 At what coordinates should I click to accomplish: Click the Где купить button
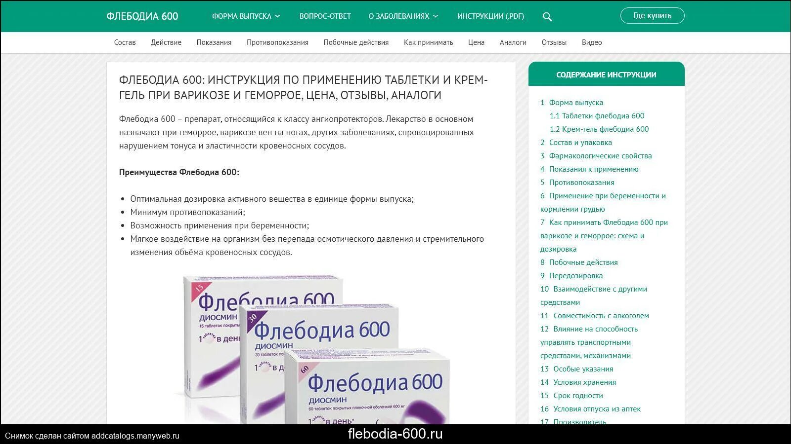tap(653, 16)
